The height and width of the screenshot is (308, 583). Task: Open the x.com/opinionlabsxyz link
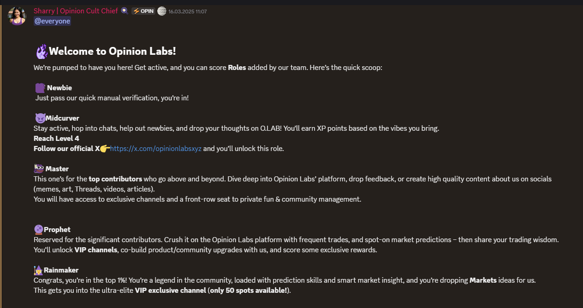(156, 149)
